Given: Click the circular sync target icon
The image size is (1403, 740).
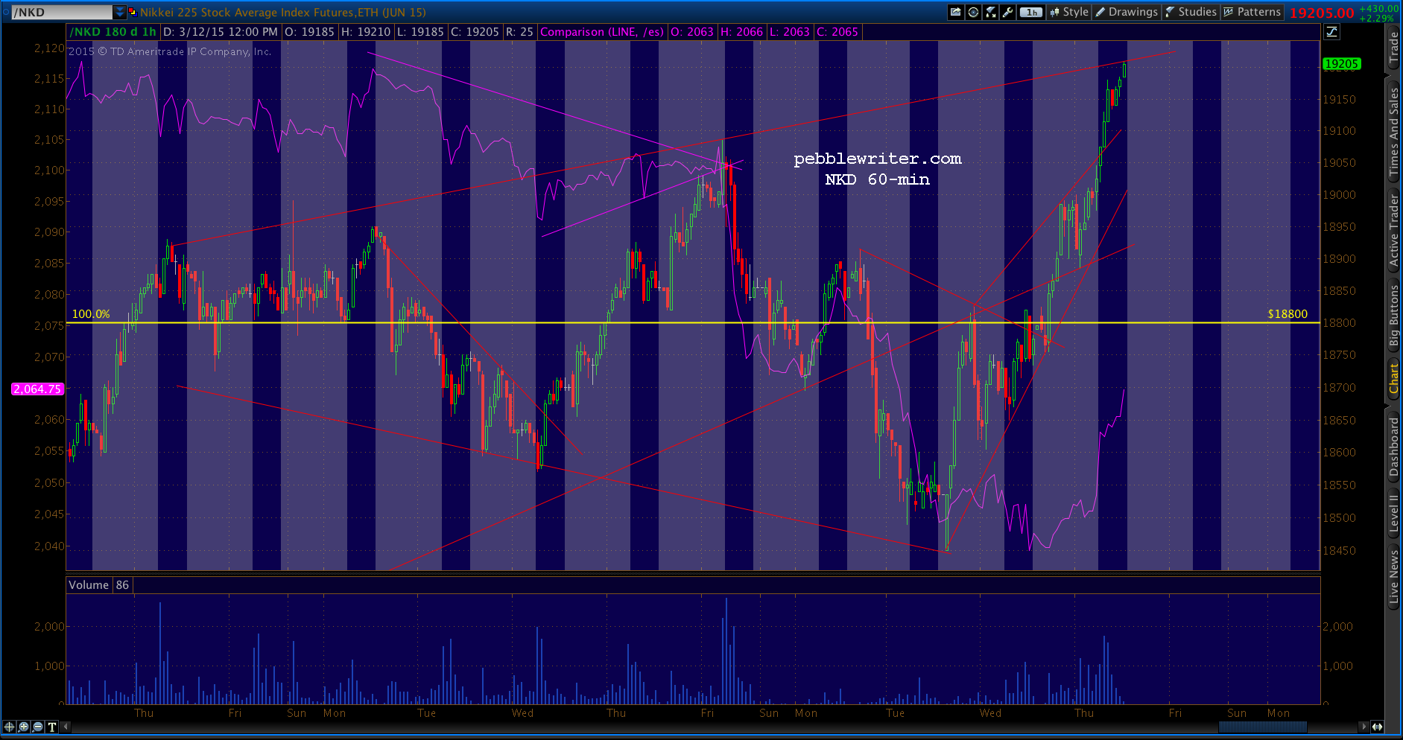Looking at the screenshot, I should point(973,12).
